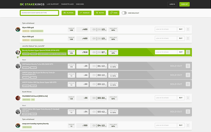This screenshot has width=211, height=132.
Task: Click the Draftkings tag on the MLB row
Action: tap(26, 100)
